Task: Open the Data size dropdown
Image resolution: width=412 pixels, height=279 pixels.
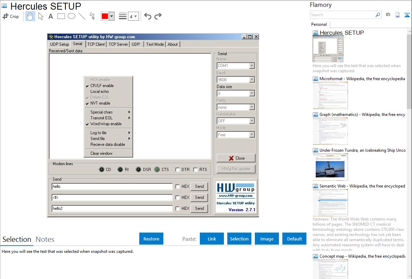Action: click(252, 93)
